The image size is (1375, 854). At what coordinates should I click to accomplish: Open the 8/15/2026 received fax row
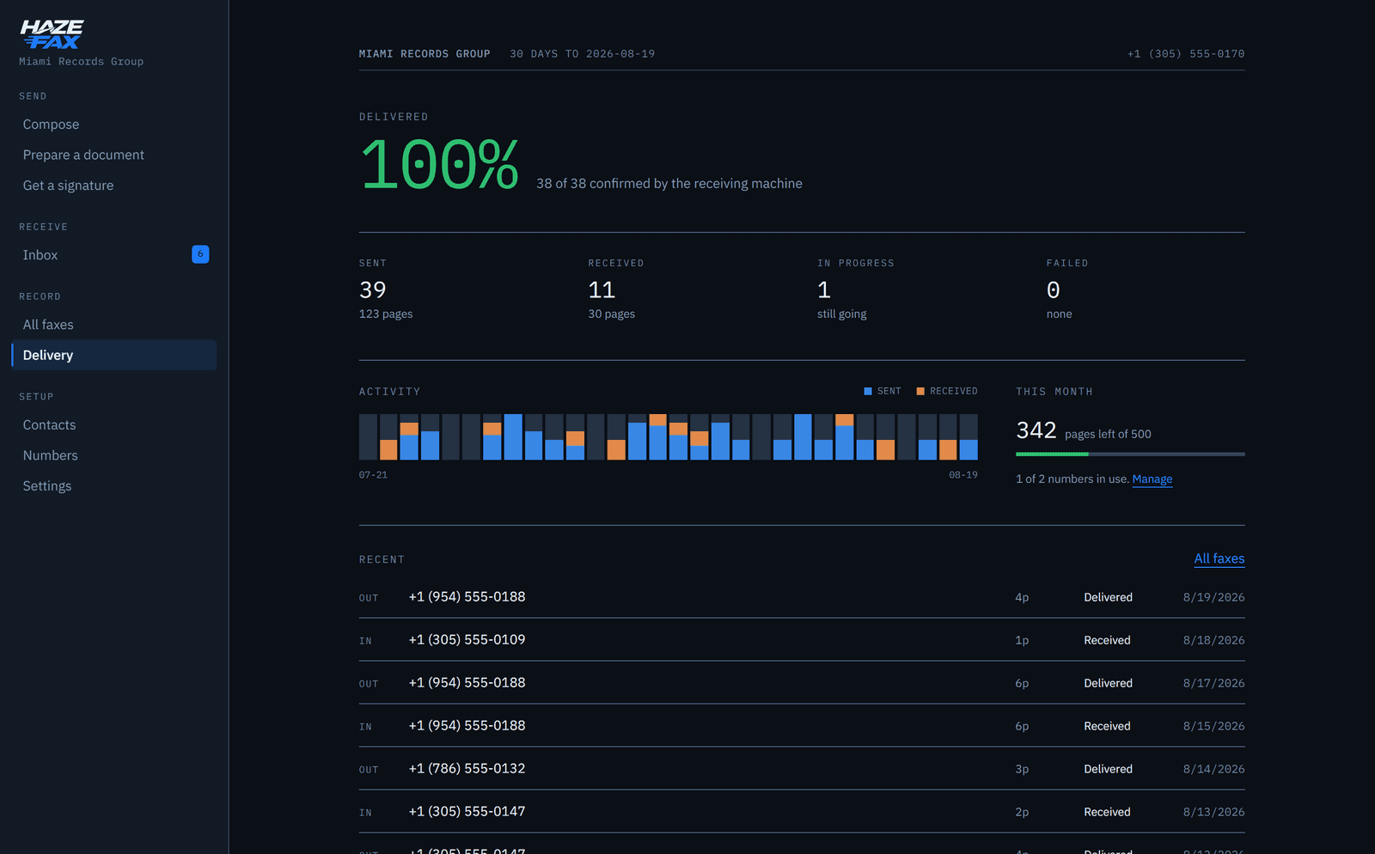(802, 726)
